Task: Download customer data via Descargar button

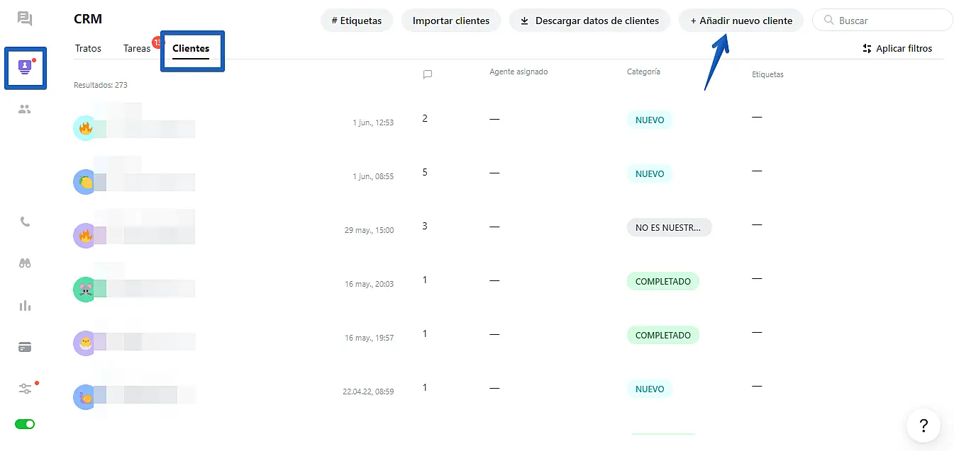Action: (x=589, y=21)
